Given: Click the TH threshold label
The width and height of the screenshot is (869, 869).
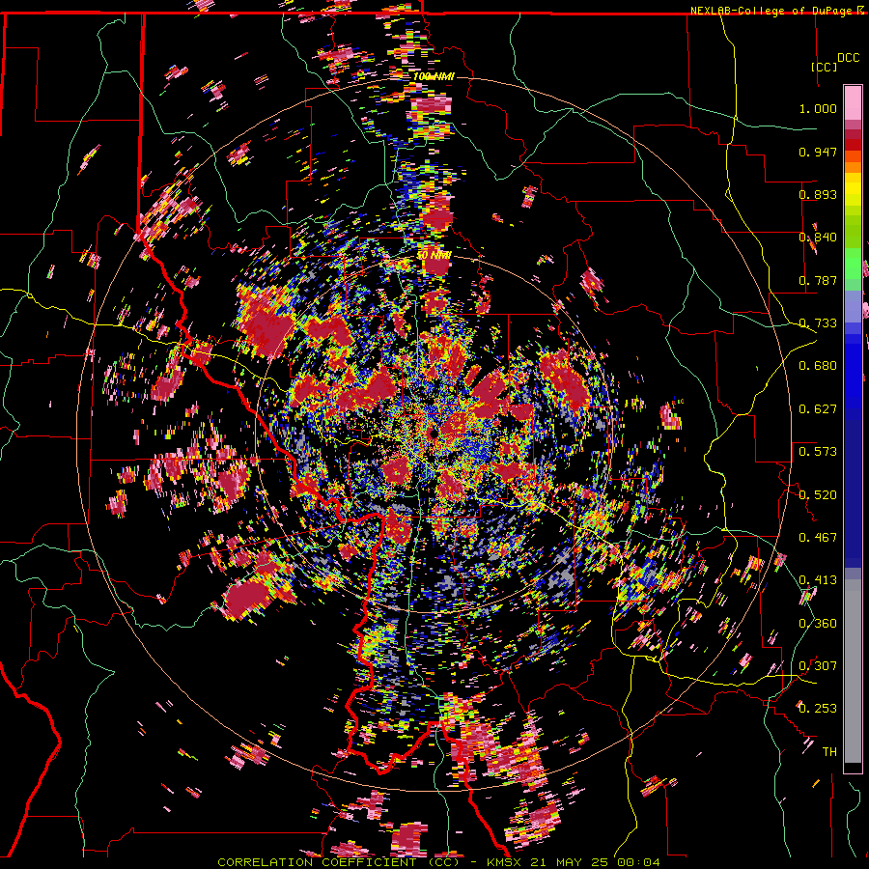Looking at the screenshot, I should point(829,751).
